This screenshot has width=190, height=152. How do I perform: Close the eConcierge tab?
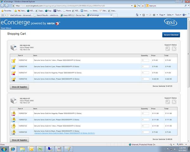pos(111,15)
